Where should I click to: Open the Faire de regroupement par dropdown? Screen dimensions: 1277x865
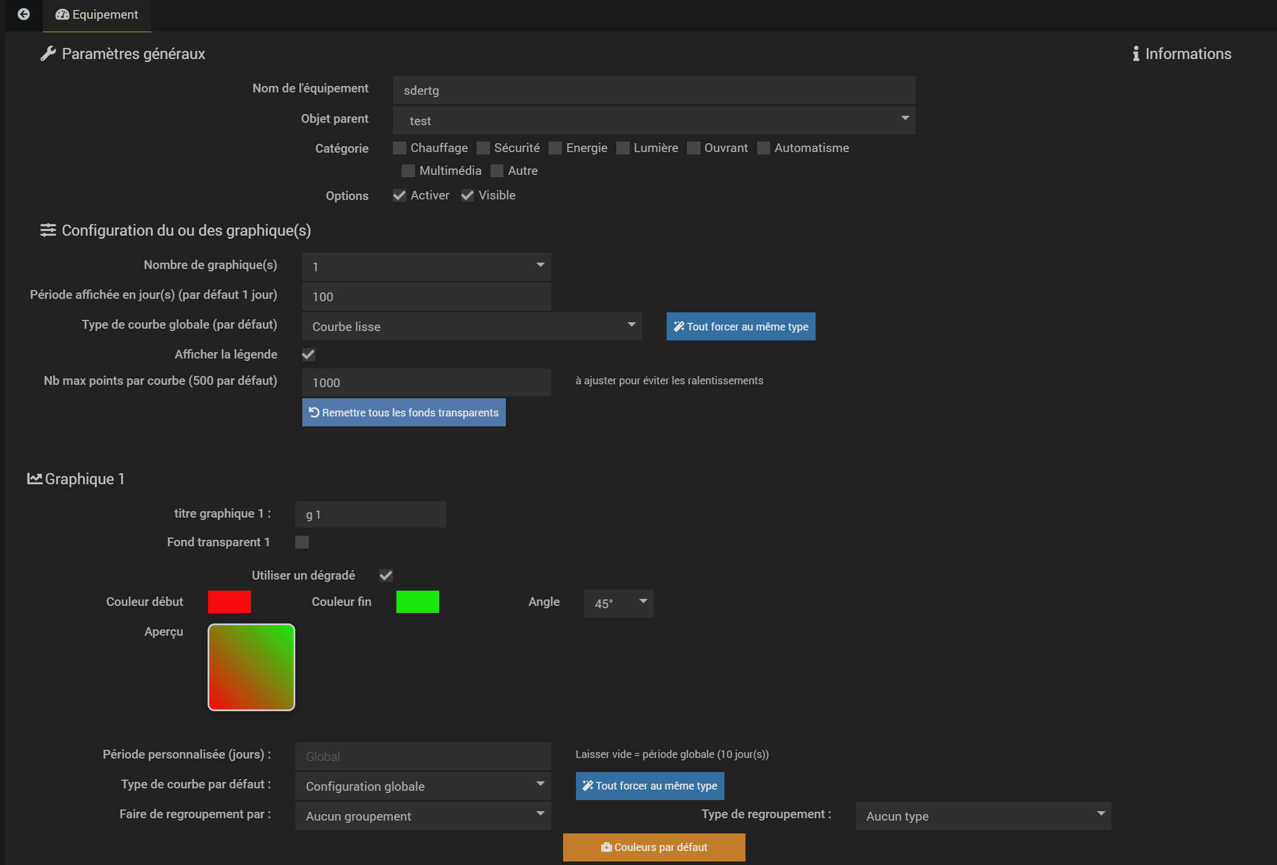point(423,816)
